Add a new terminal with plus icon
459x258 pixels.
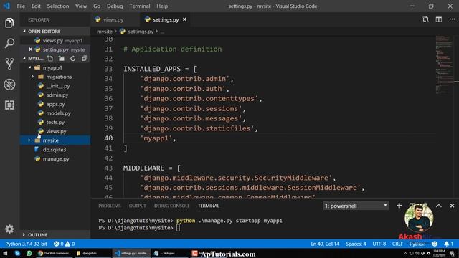click(x=399, y=206)
